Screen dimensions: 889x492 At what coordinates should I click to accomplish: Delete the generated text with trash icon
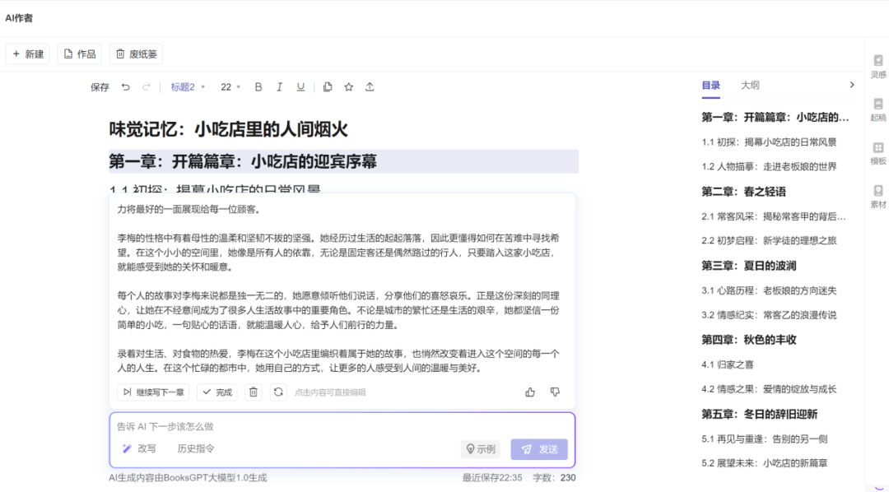coord(254,392)
